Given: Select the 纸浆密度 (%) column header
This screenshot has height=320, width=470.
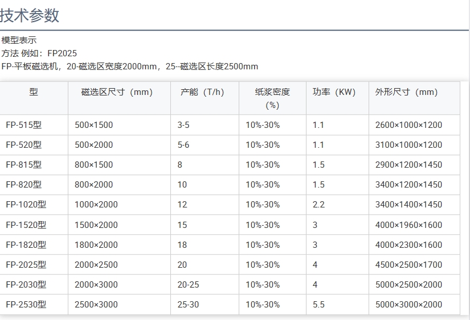Looking at the screenshot, I should pos(272,98).
